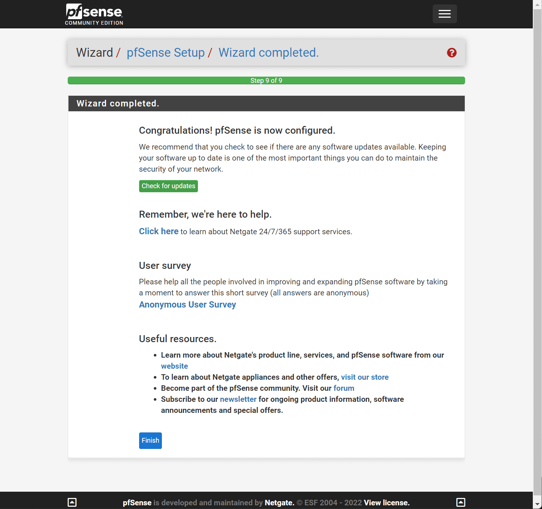This screenshot has width=542, height=509.
Task: Visit the Netgate website link
Action: point(174,366)
